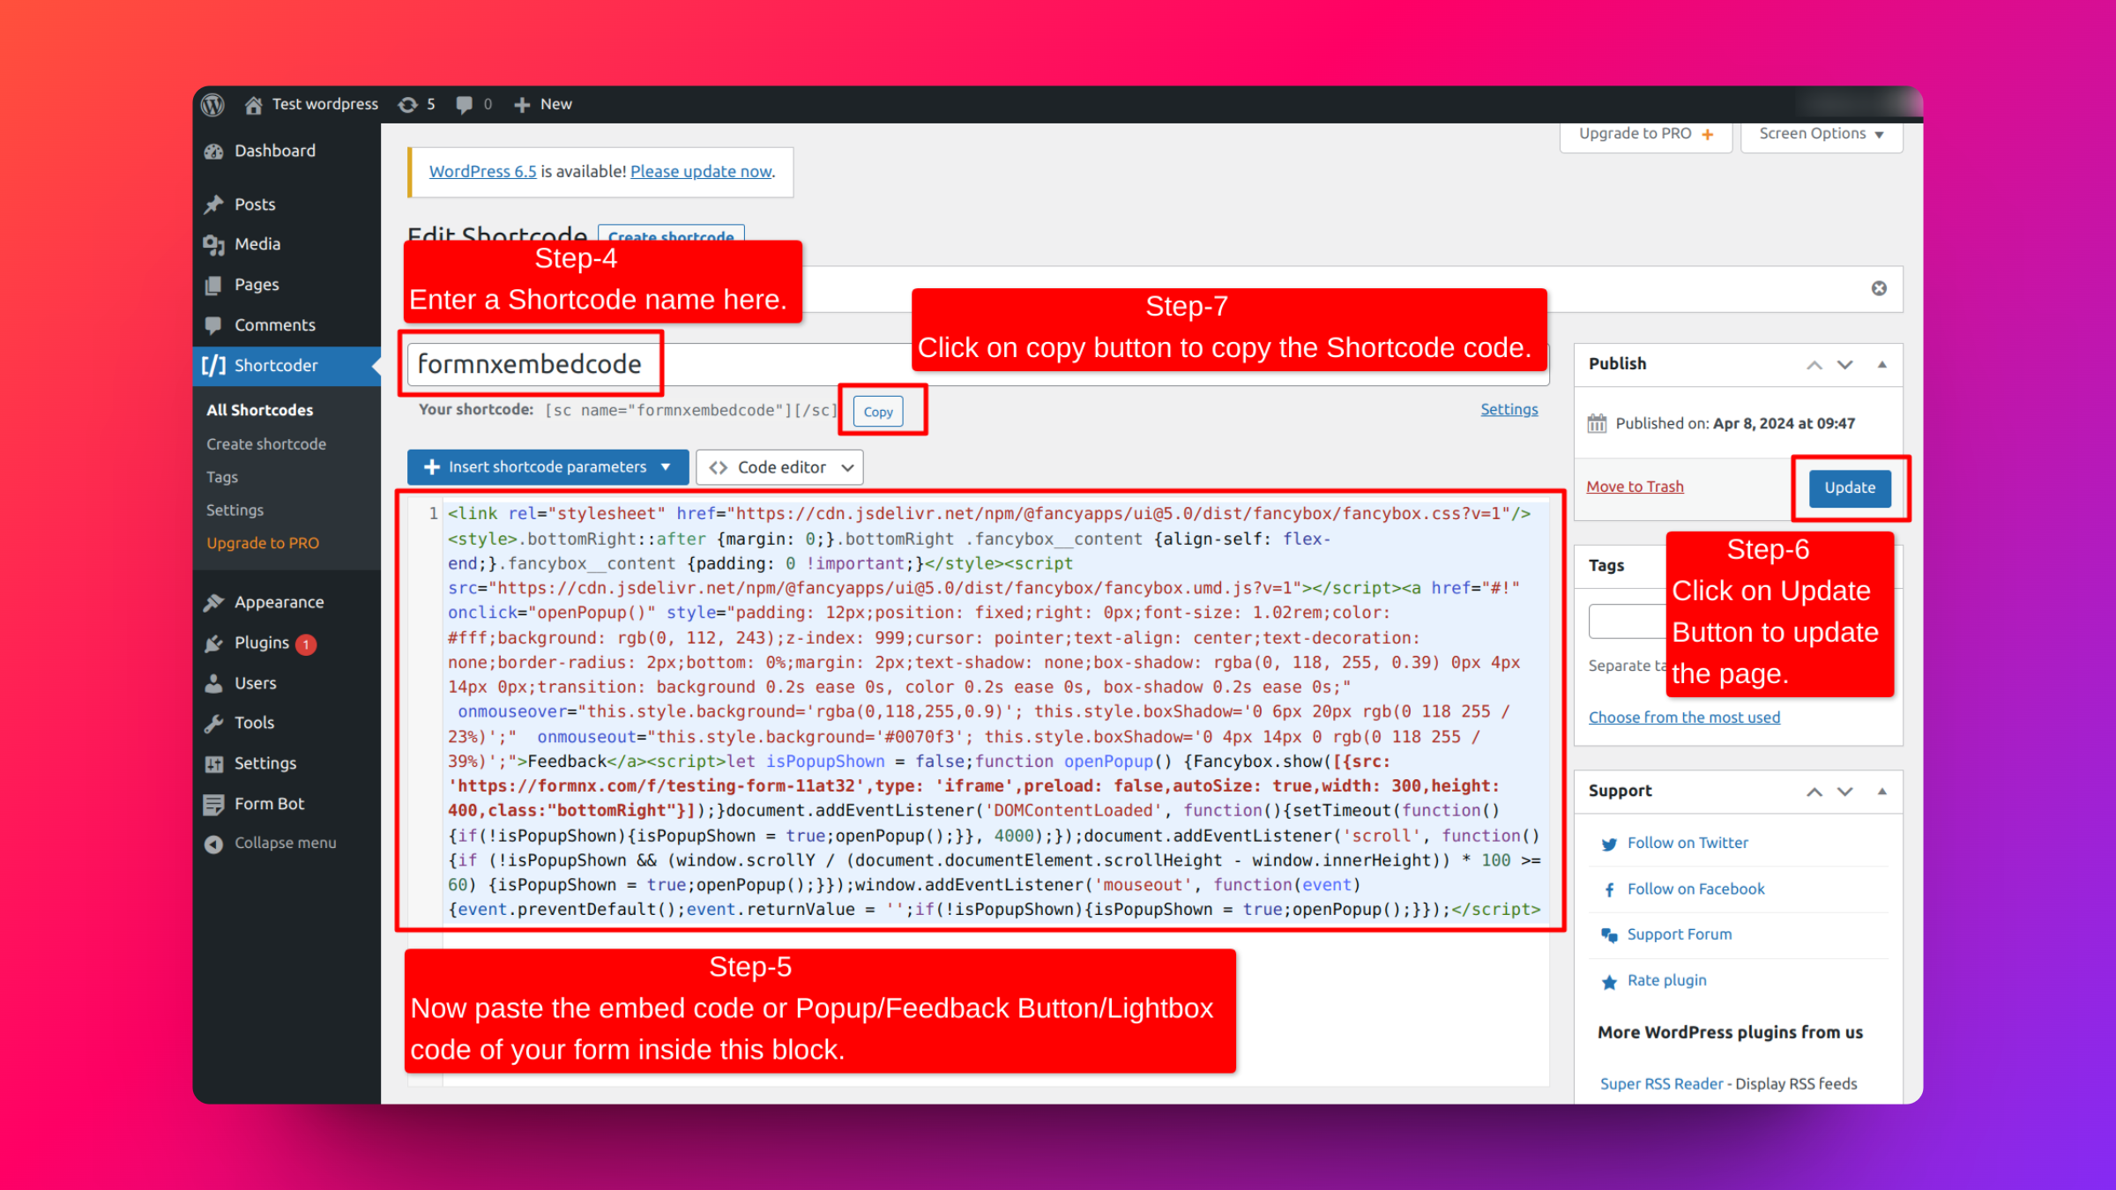Click the Tags text input field
The height and width of the screenshot is (1190, 2116).
click(x=1628, y=621)
